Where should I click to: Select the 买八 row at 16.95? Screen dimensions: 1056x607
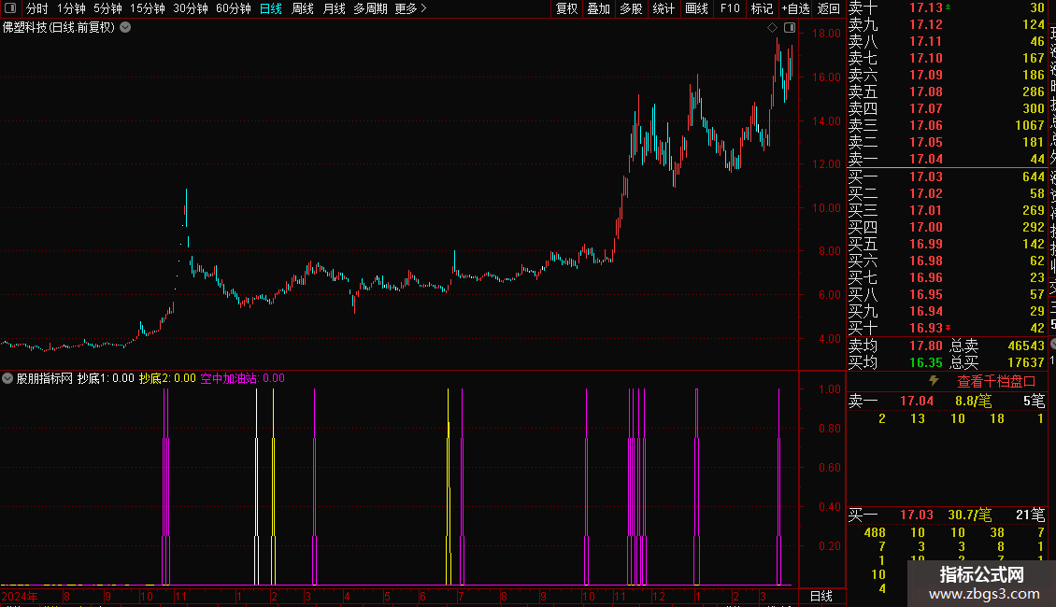(947, 294)
